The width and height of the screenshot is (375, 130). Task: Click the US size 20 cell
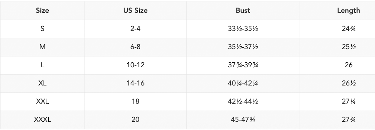136,119
